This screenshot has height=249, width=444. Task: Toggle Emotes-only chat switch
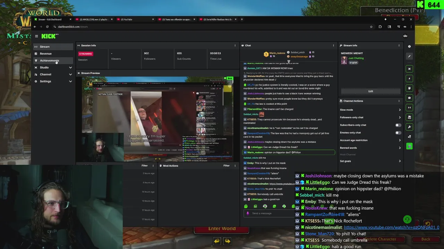click(x=398, y=133)
